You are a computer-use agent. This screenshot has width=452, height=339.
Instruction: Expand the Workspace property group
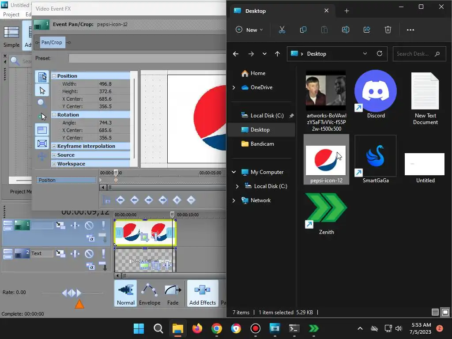(x=54, y=164)
